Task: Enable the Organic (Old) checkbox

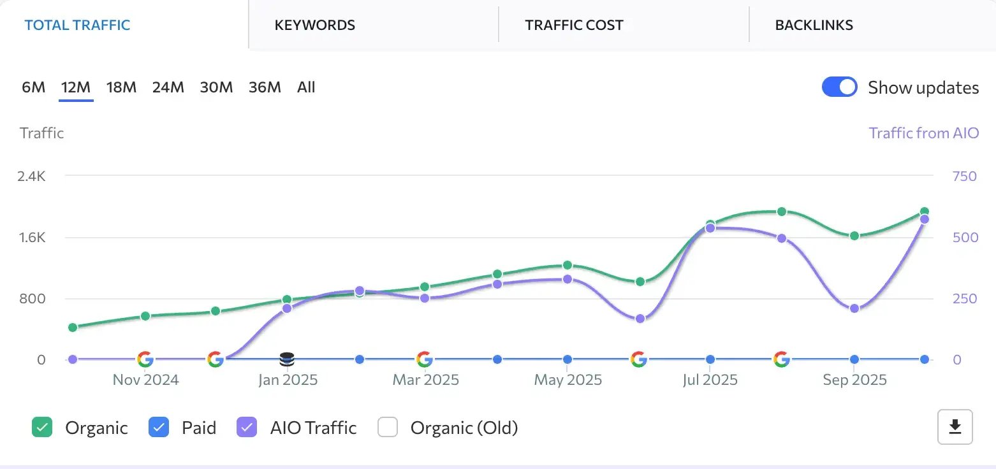Action: (388, 428)
